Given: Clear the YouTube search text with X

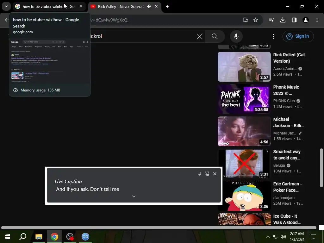Looking at the screenshot, I should point(200,36).
